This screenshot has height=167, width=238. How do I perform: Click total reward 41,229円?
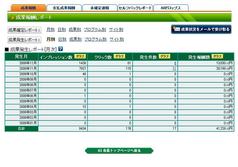(224, 129)
